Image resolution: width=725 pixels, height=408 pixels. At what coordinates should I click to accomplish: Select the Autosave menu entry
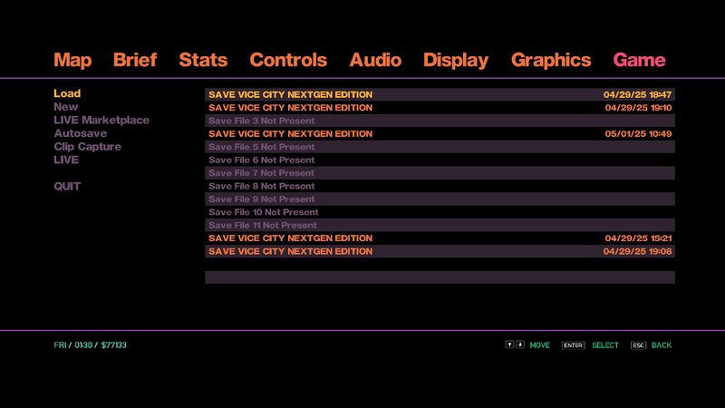click(x=80, y=133)
